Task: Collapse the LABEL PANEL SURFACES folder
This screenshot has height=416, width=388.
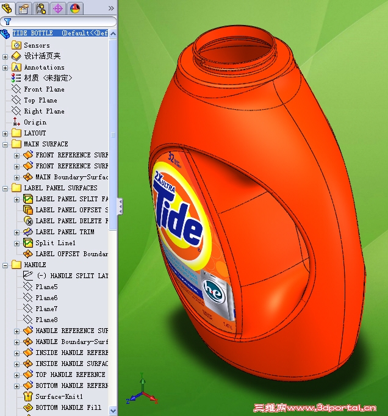Action: (x=5, y=188)
